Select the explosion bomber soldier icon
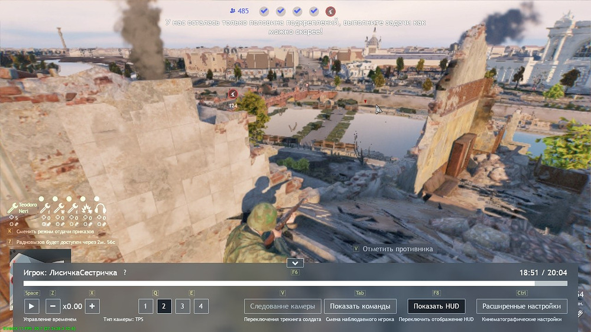The image size is (591, 332). tap(86, 209)
